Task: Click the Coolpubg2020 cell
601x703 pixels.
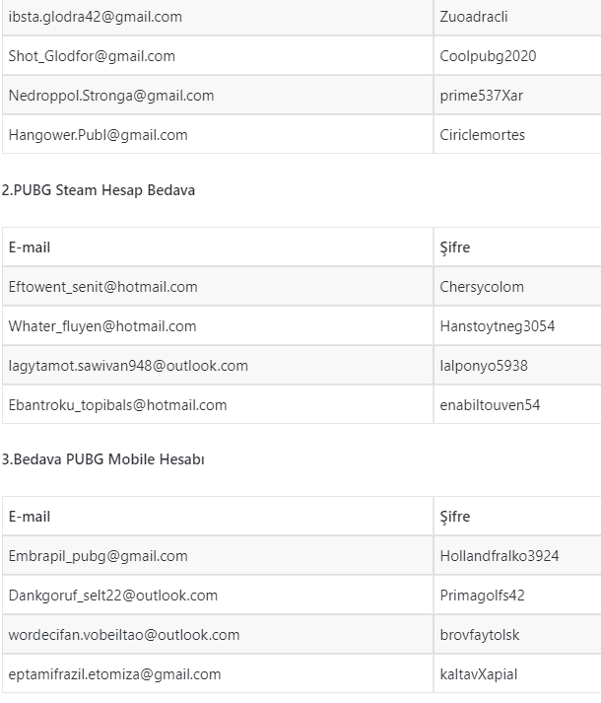Action: coord(488,56)
